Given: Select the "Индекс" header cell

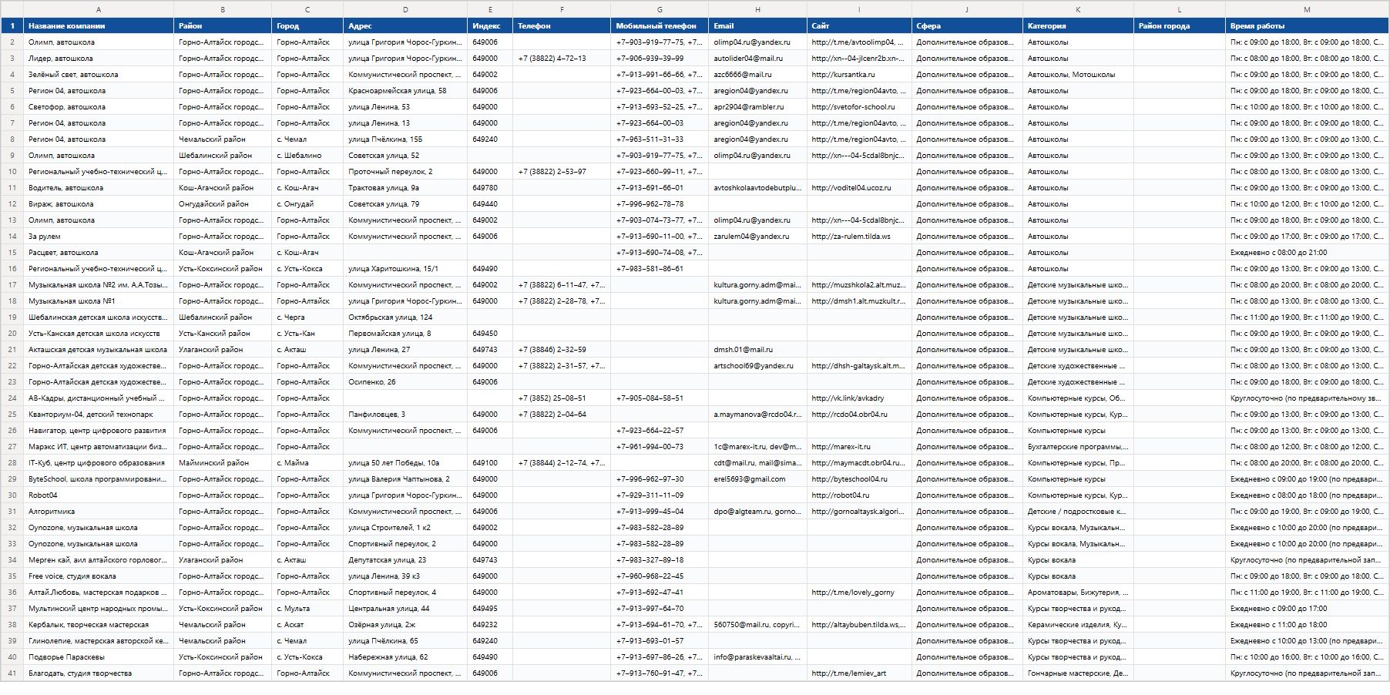Looking at the screenshot, I should tap(490, 25).
